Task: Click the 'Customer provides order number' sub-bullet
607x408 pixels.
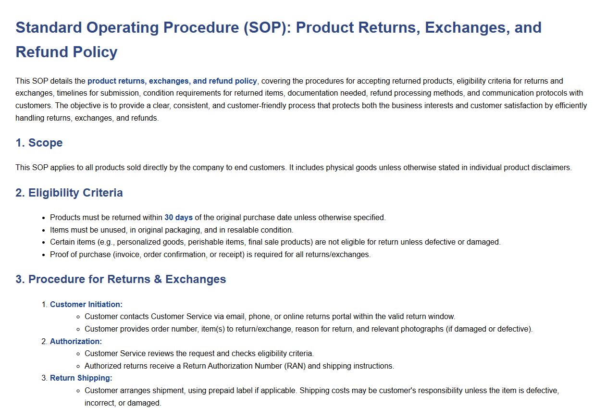Action: pyautogui.click(x=308, y=329)
